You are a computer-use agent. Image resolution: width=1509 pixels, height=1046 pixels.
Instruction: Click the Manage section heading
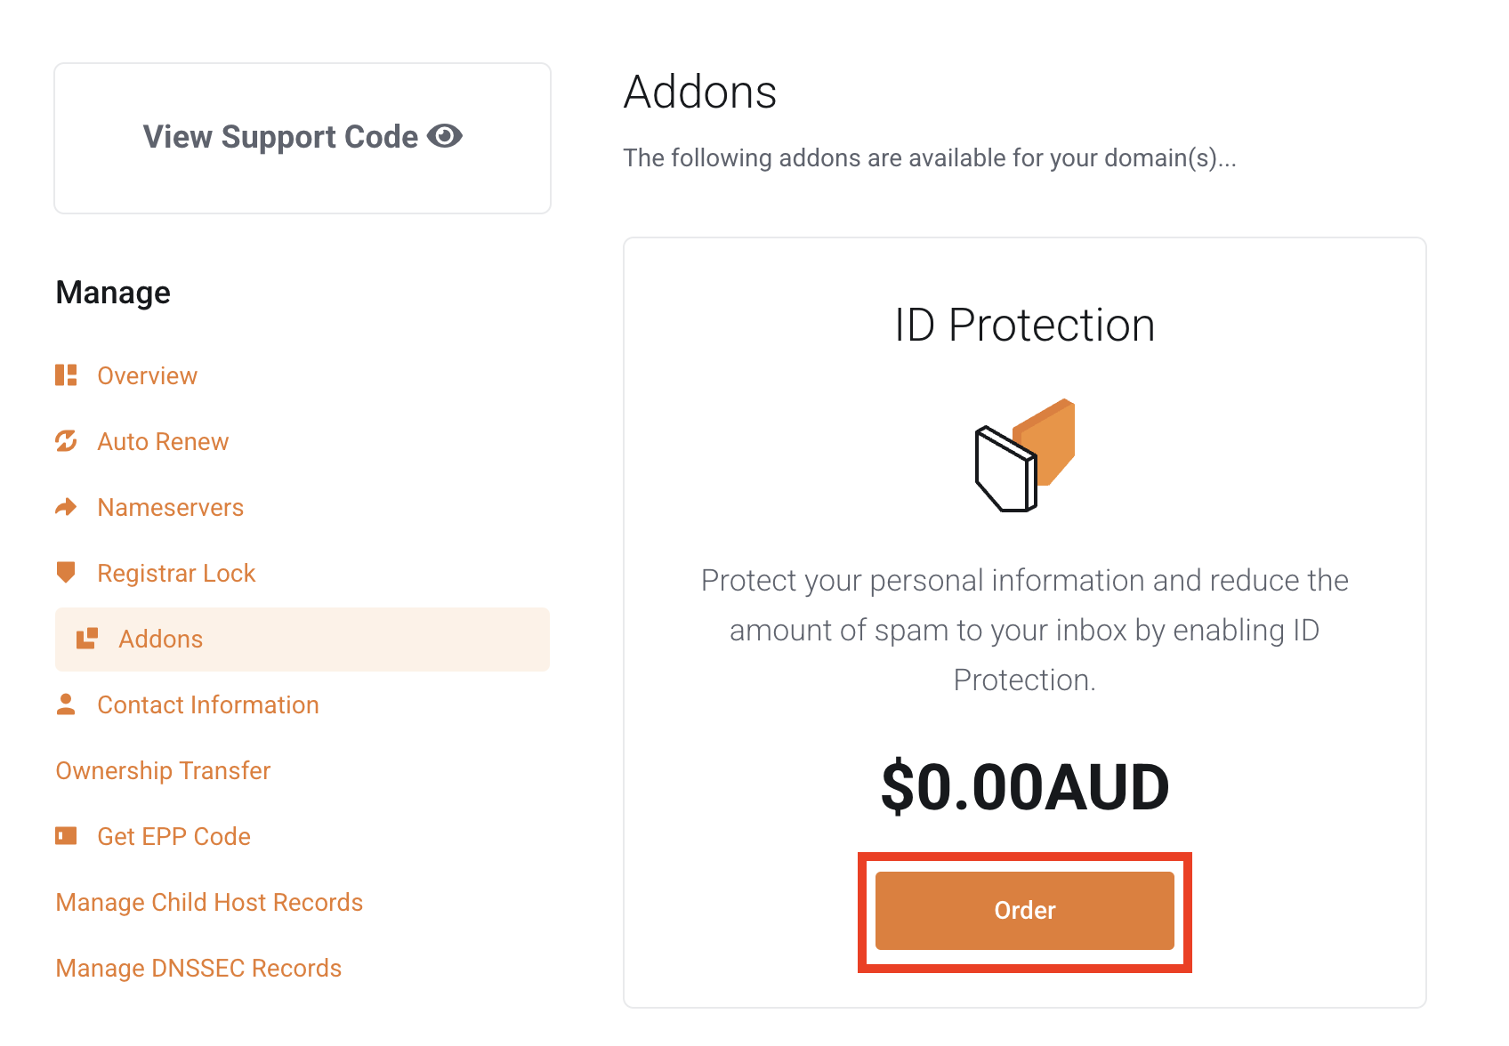[112, 292]
